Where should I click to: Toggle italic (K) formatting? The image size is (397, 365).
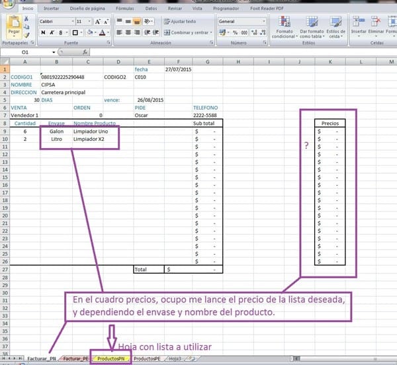[x=52, y=32]
